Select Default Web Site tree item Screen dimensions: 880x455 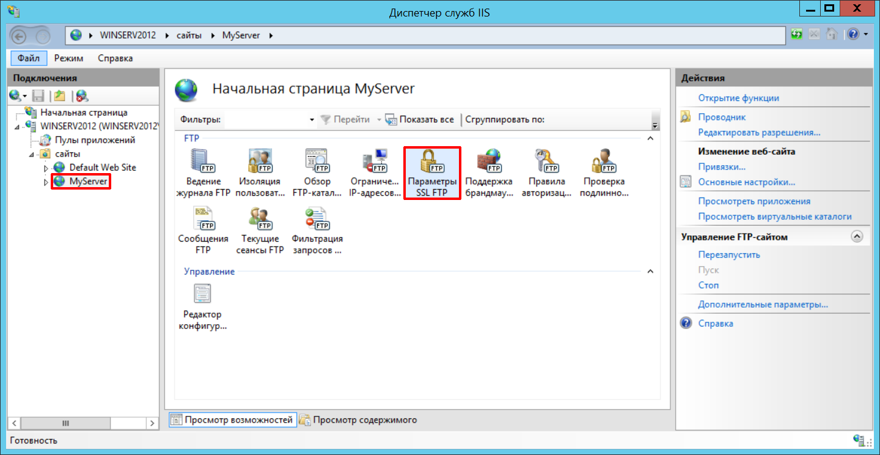coord(103,168)
